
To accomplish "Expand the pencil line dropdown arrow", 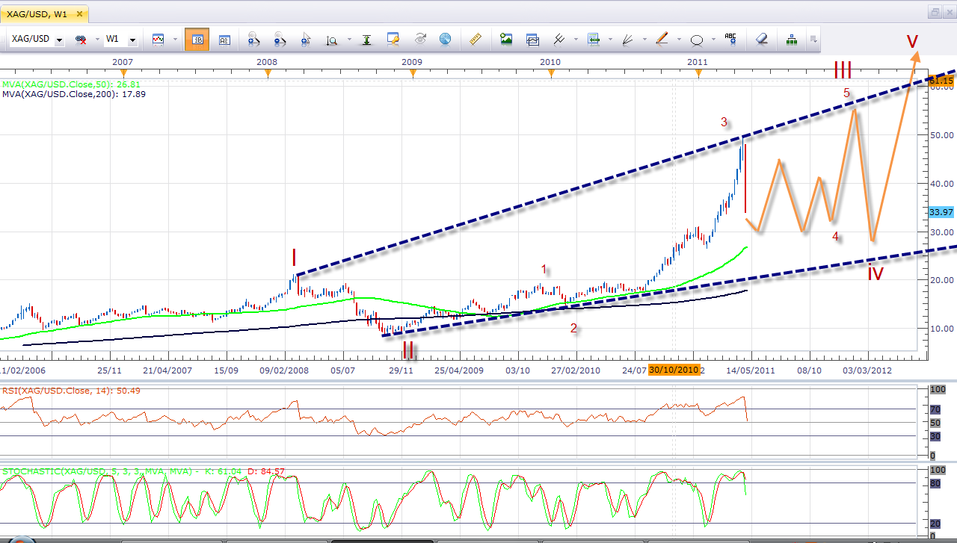I will [x=678, y=40].
